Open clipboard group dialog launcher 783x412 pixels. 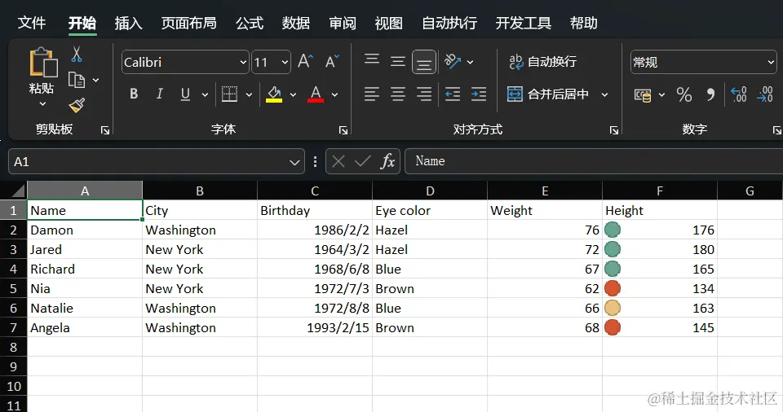point(105,130)
